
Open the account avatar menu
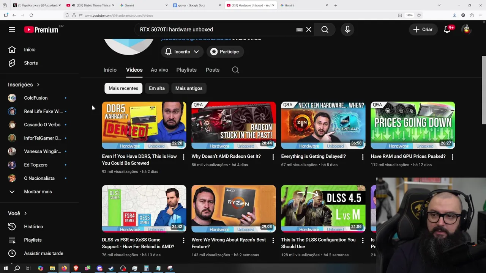pyautogui.click(x=466, y=30)
